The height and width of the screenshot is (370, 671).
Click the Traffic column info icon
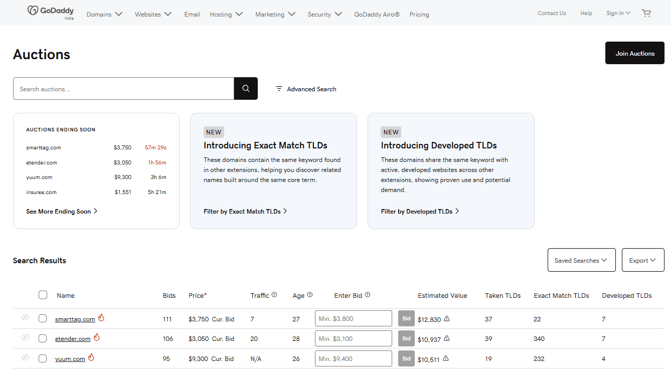[274, 295]
